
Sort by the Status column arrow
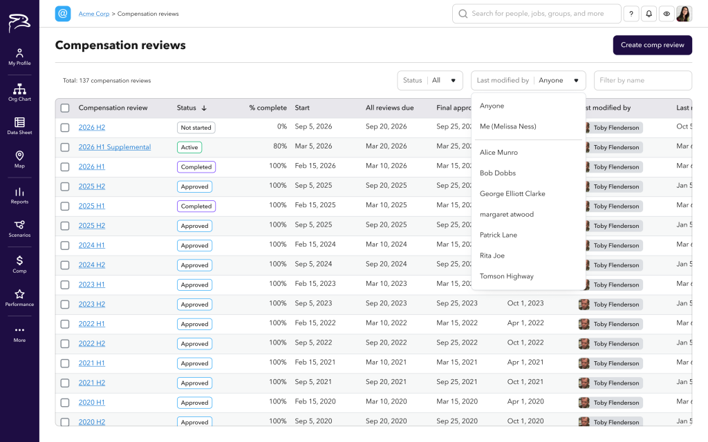tap(204, 108)
